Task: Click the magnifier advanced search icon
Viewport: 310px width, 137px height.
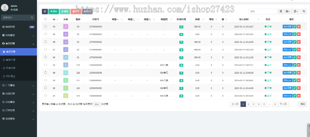Action: pos(304,12)
